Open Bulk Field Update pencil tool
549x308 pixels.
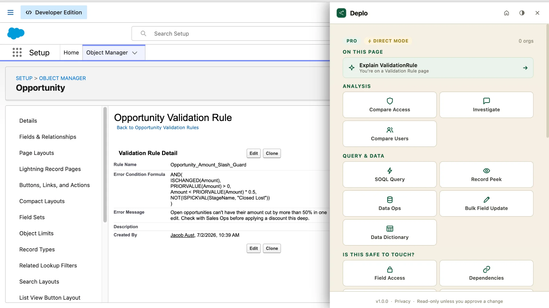[x=486, y=203]
